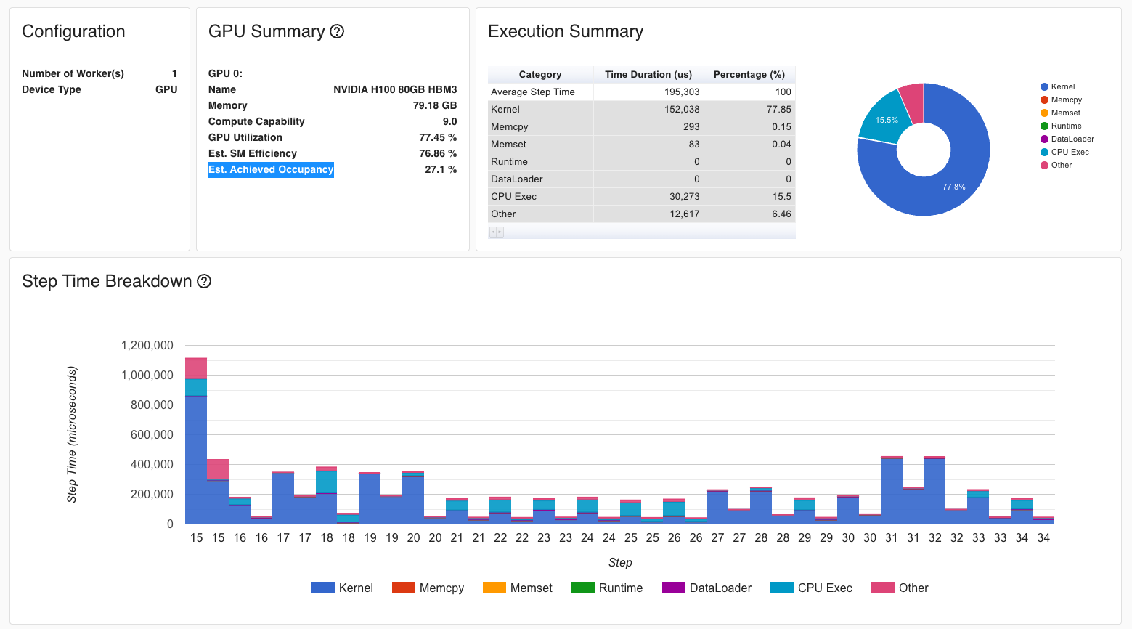The image size is (1132, 629).
Task: Click the Other dot in the pie legend
Action: (x=1044, y=165)
